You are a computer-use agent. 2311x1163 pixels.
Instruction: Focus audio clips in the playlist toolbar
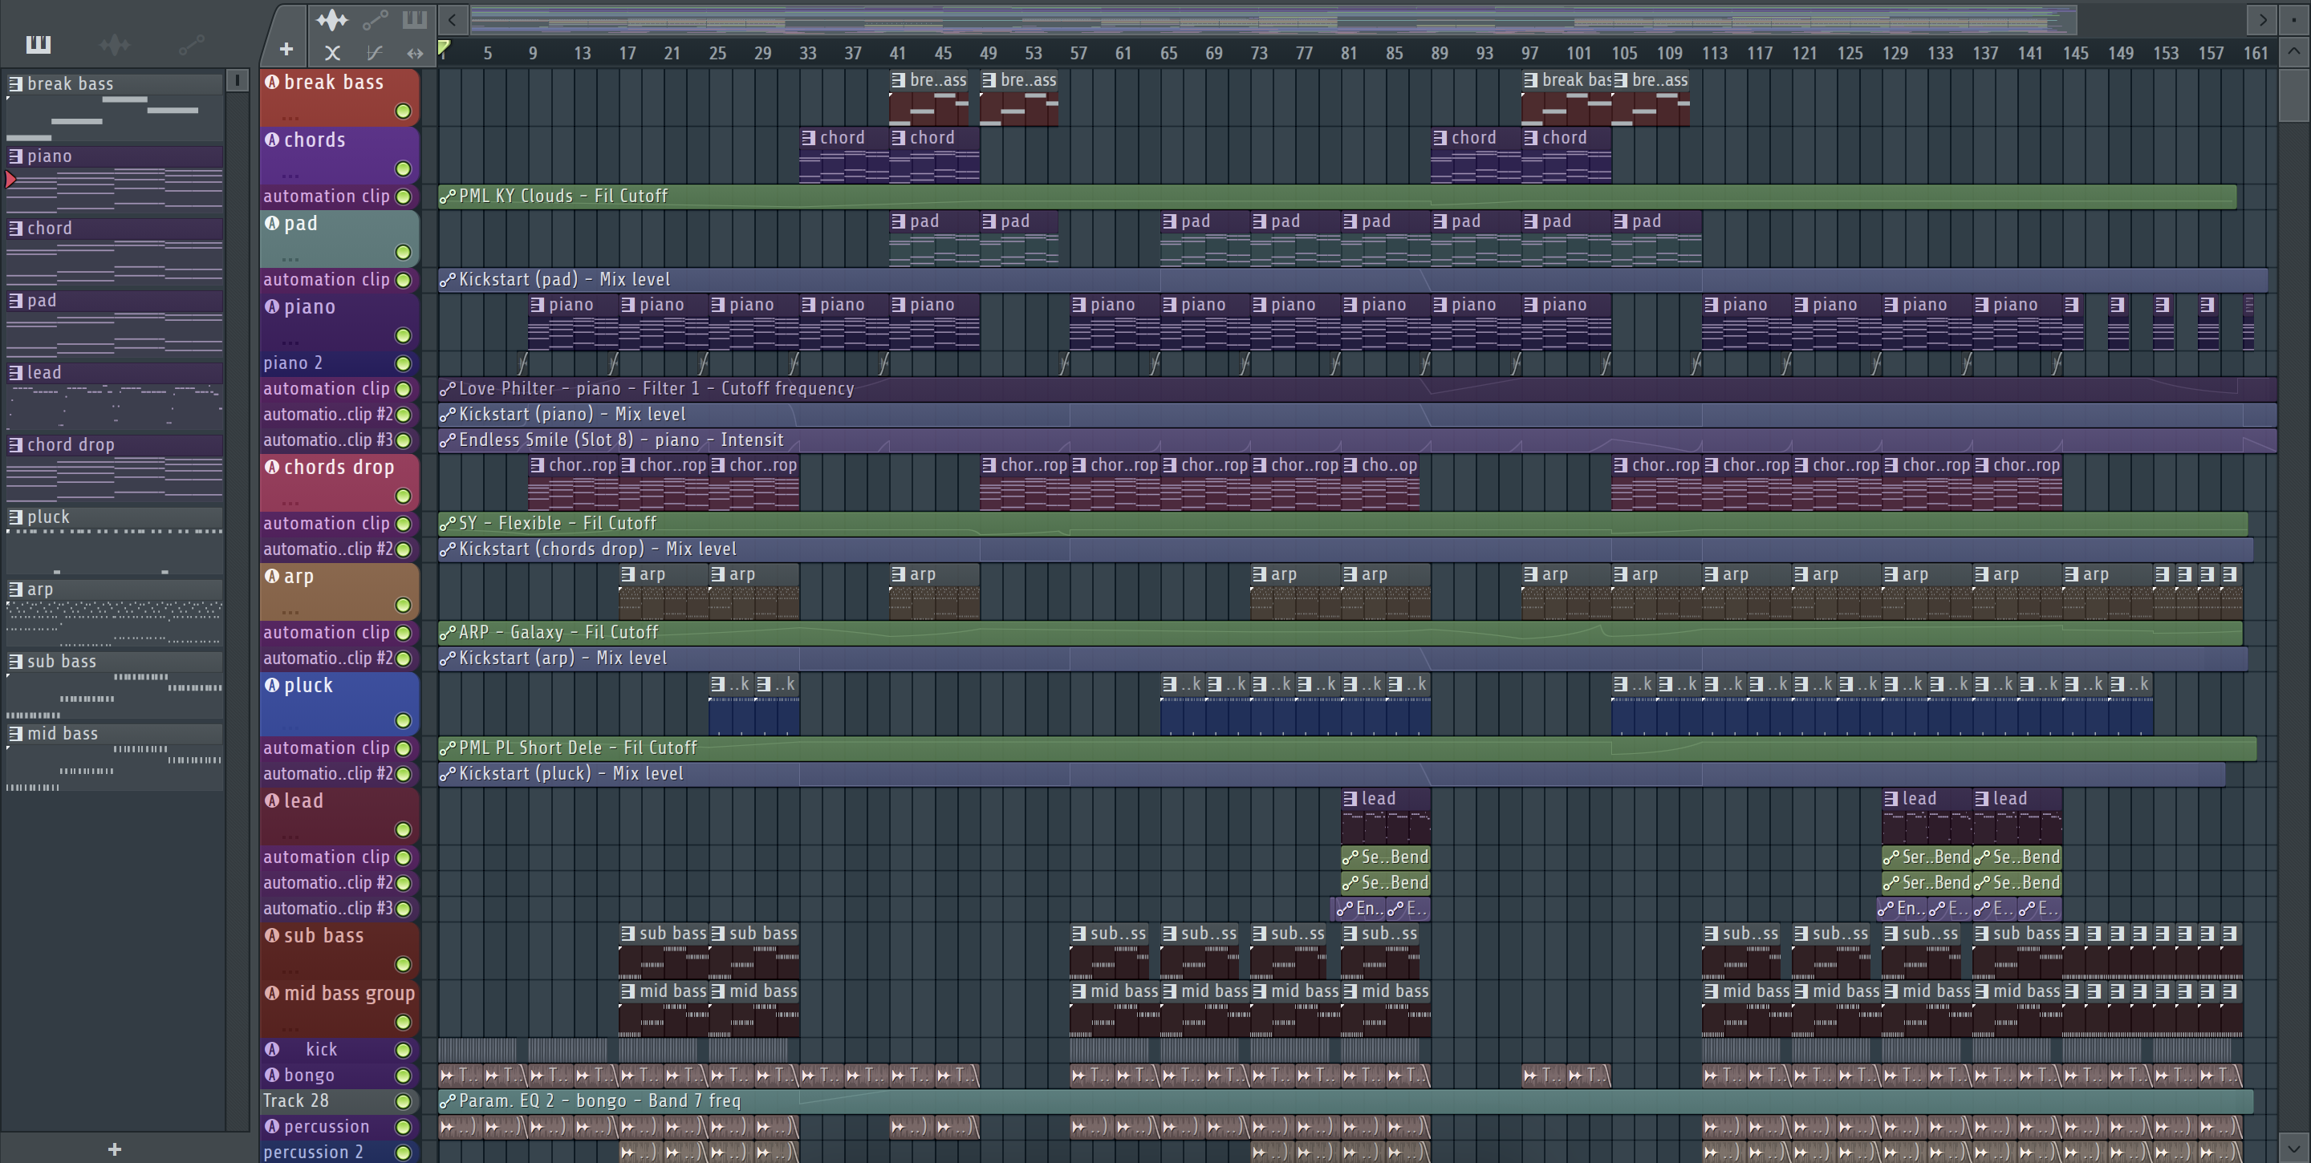(x=332, y=18)
